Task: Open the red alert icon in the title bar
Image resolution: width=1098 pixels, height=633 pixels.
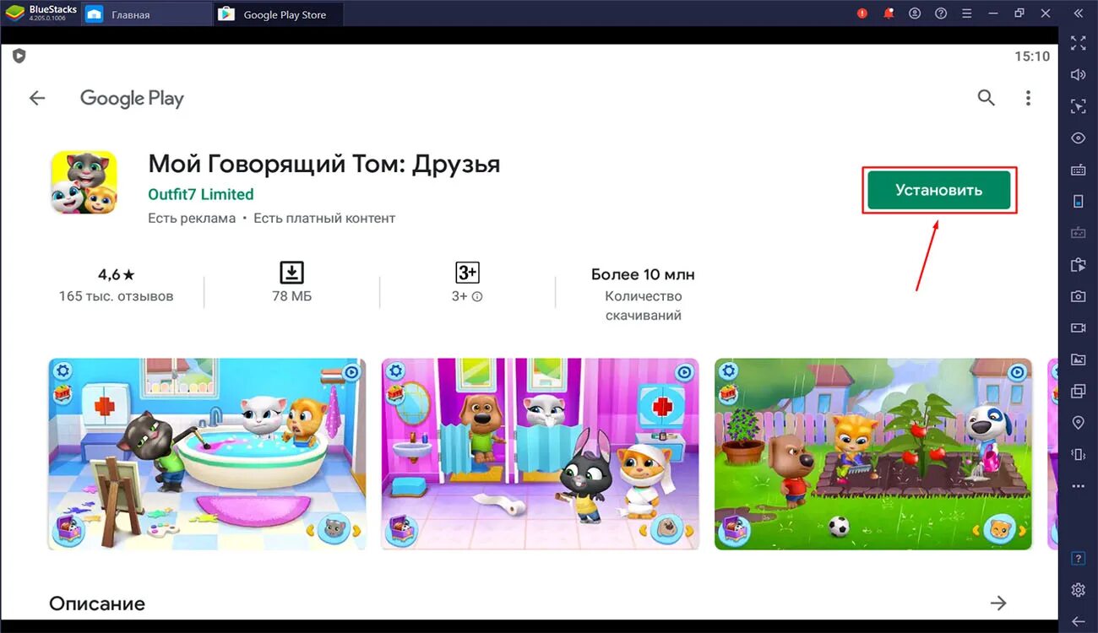Action: point(862,14)
